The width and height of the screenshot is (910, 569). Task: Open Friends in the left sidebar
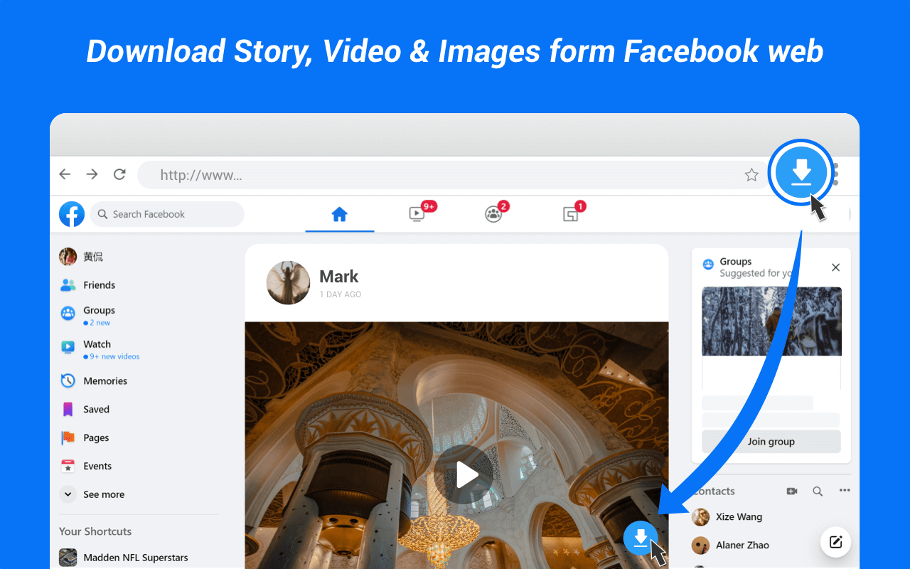[x=87, y=285]
